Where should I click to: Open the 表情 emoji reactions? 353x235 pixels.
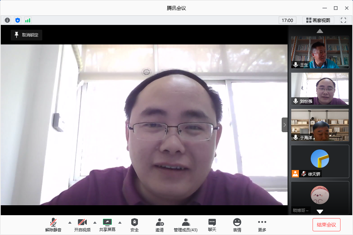237,225
